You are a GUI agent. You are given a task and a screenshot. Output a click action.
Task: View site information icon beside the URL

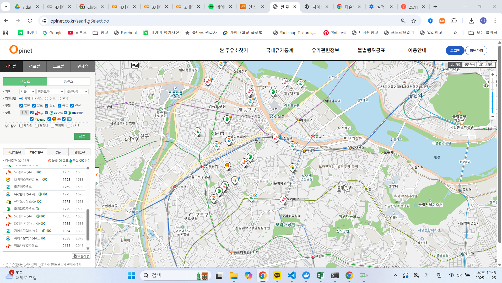[x=44, y=21]
